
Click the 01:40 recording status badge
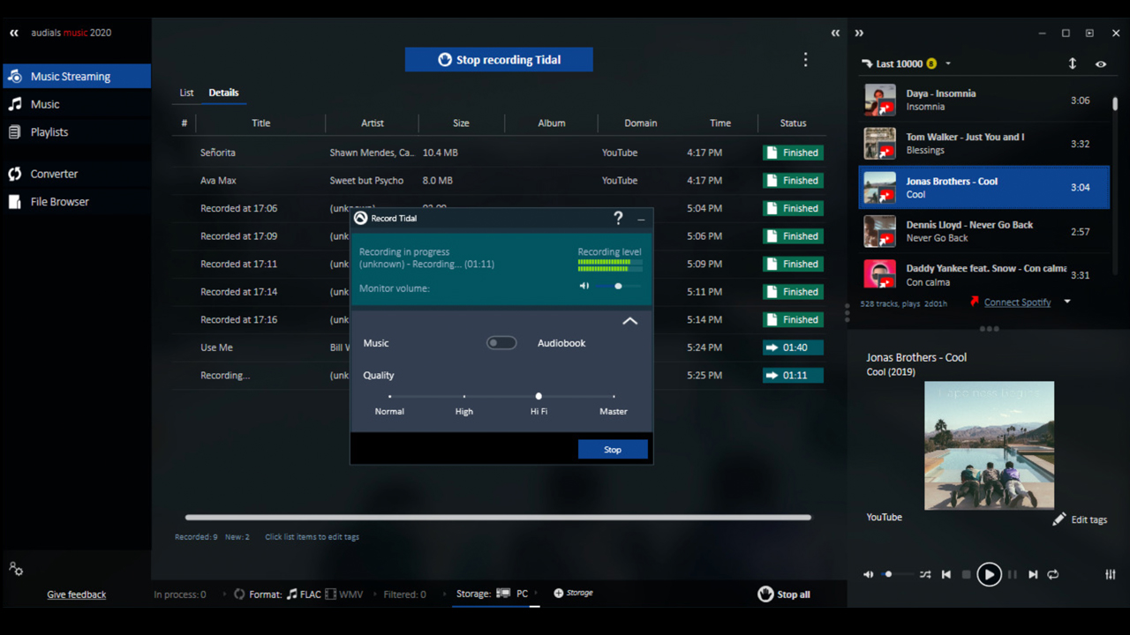click(x=793, y=347)
